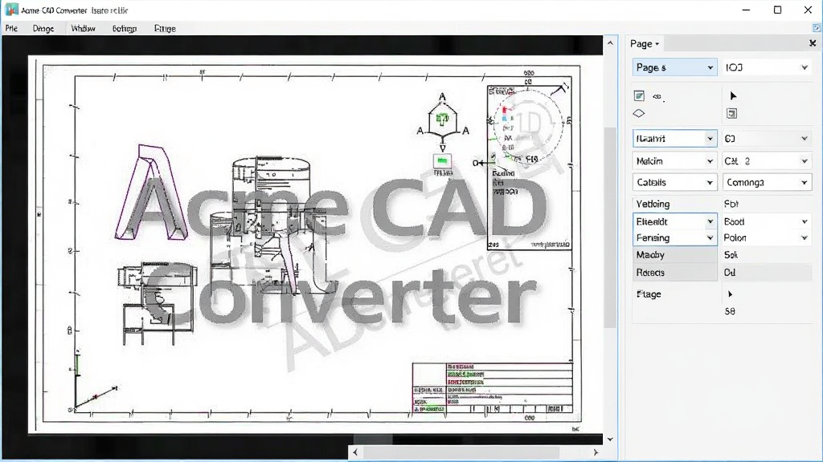
Task: Click the 'Yetloing' property label
Action: pos(653,204)
